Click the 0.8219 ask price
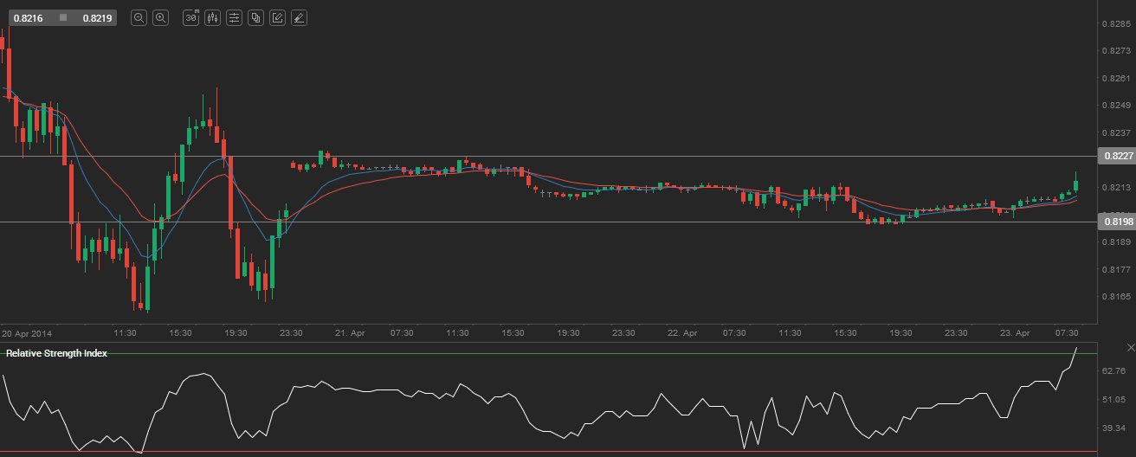This screenshot has height=457, width=1136. 95,17
